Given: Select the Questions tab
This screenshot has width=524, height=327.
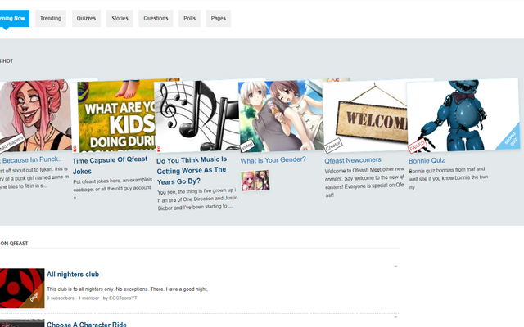Looking at the screenshot, I should 156,18.
